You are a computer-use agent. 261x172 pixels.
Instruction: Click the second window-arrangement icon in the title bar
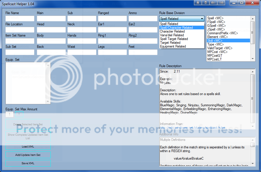pyautogui.click(x=206, y=3)
